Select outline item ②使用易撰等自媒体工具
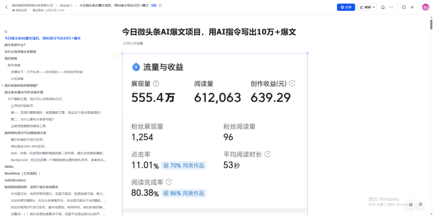The width and height of the screenshot is (433, 217). (x=28, y=126)
